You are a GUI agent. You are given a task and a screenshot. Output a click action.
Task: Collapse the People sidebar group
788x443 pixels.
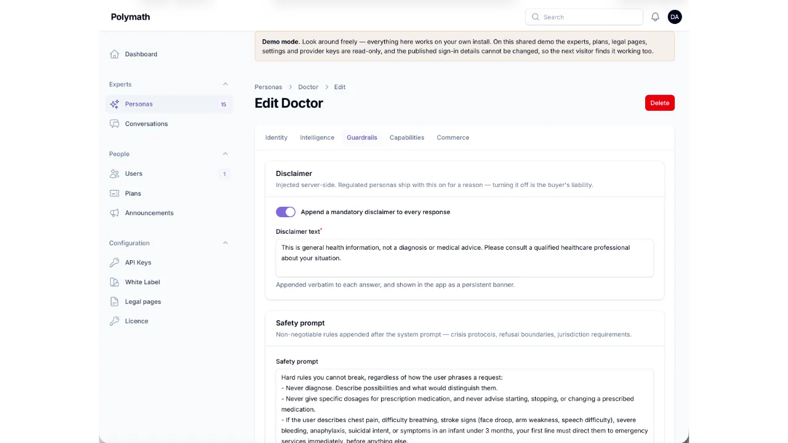coord(225,154)
